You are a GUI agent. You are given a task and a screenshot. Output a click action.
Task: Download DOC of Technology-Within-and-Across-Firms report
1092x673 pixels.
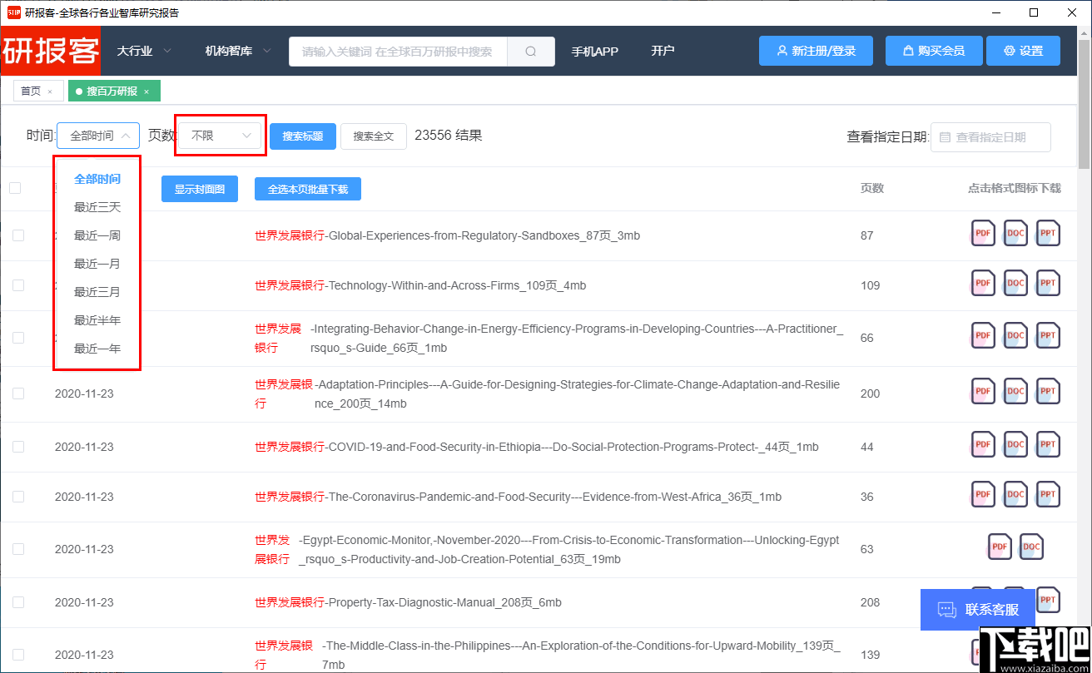coord(1015,284)
